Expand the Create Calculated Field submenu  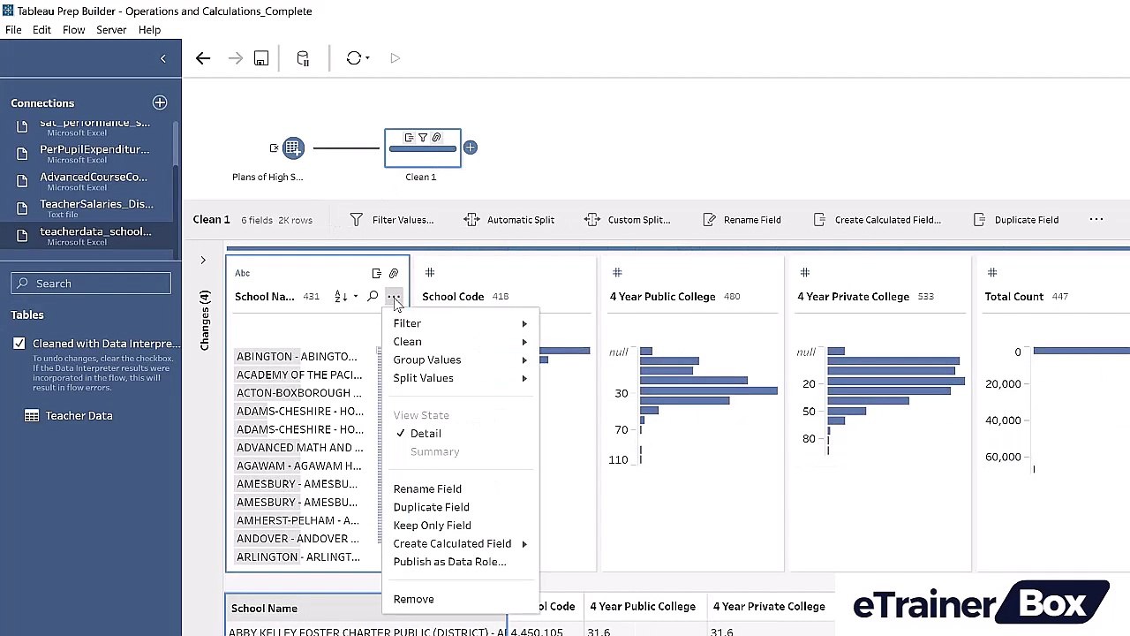click(460, 543)
